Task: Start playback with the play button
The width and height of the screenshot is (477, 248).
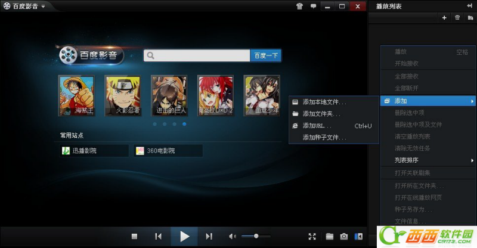Action: [184, 237]
